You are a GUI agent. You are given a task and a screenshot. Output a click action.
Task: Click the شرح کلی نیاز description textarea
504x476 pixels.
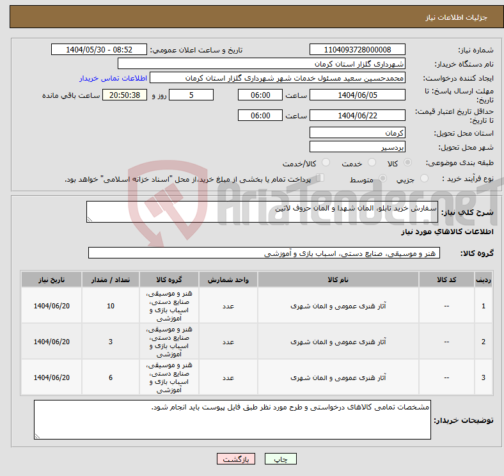[x=262, y=212]
